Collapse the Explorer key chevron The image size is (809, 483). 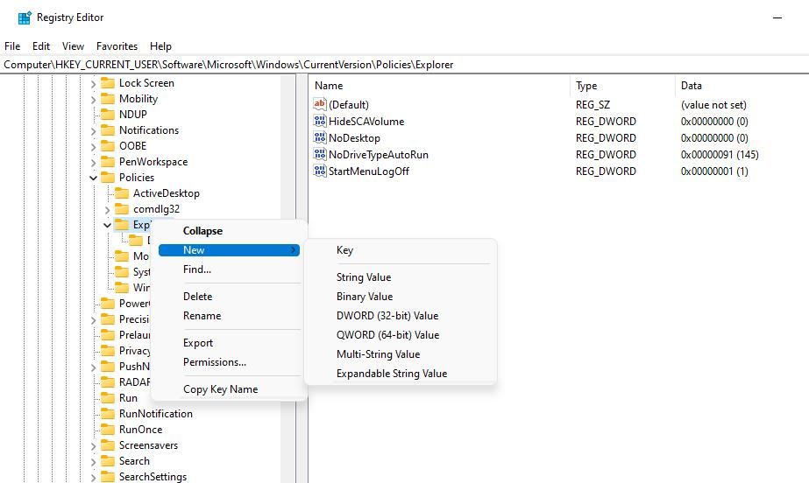[107, 225]
